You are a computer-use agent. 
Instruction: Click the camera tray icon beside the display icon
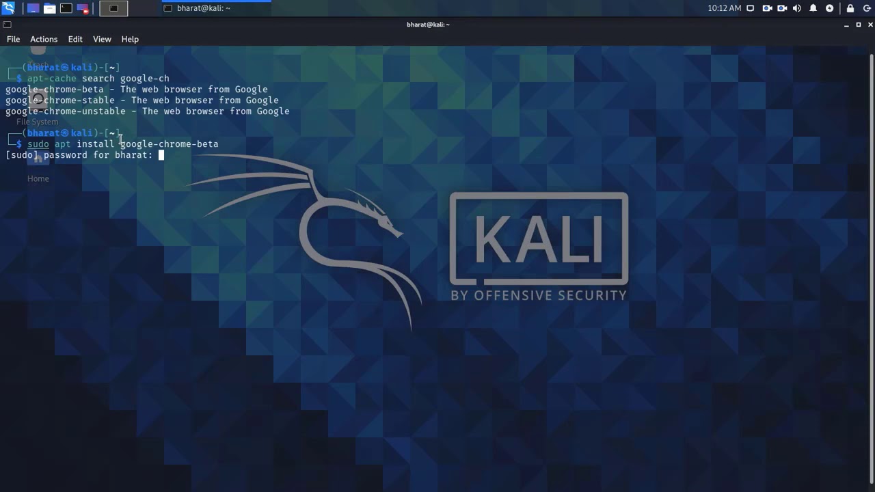point(767,8)
